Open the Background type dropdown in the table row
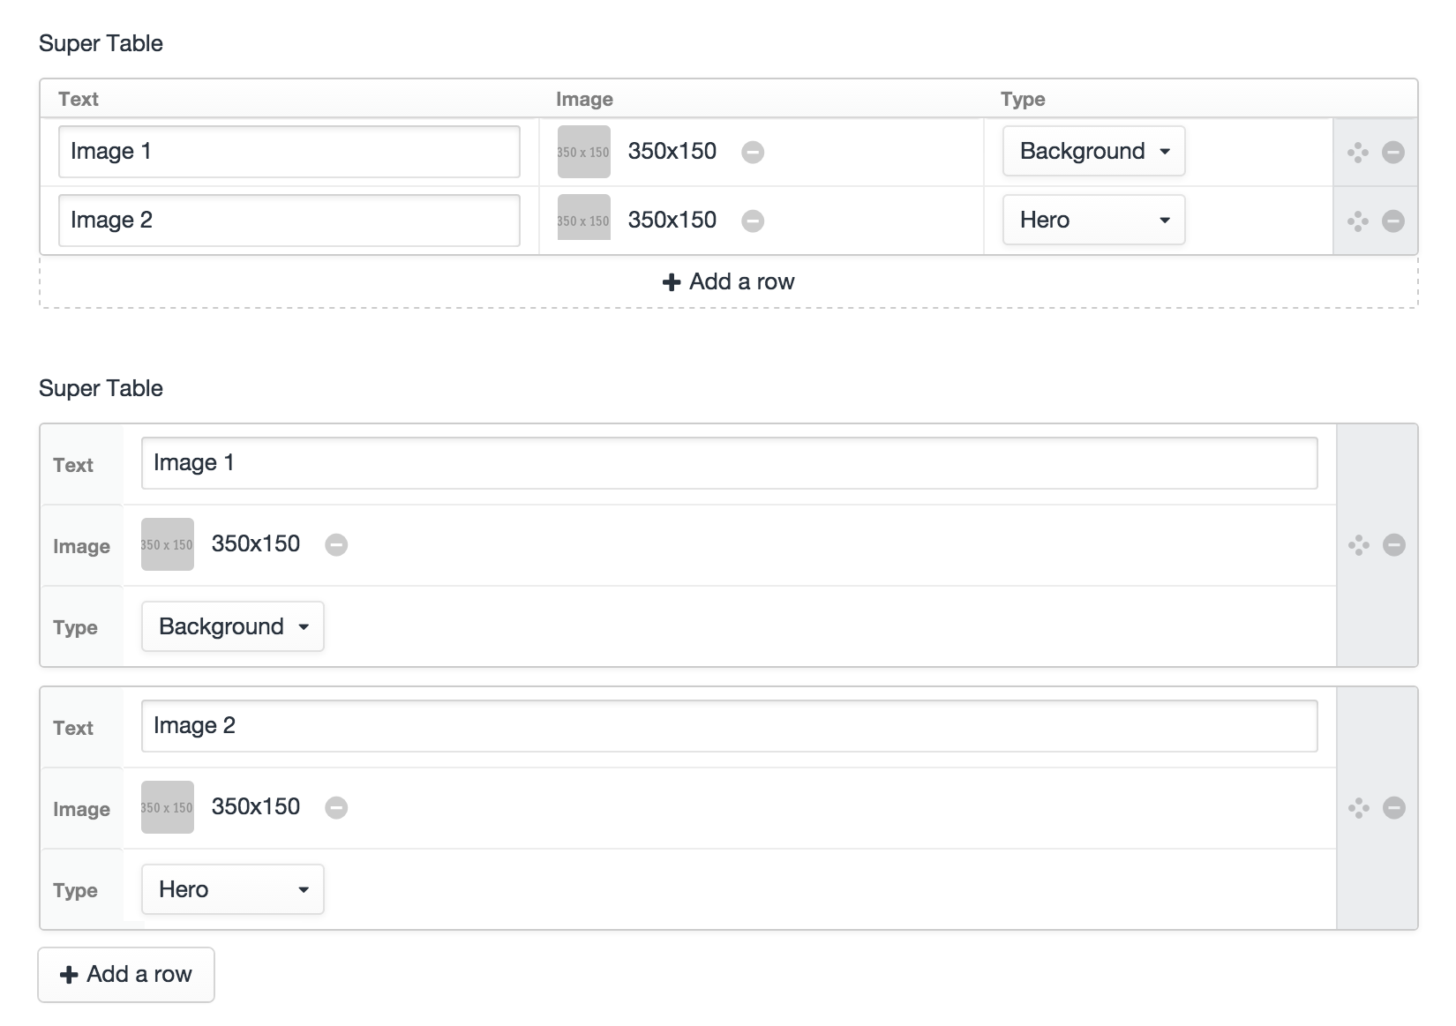 click(1093, 152)
